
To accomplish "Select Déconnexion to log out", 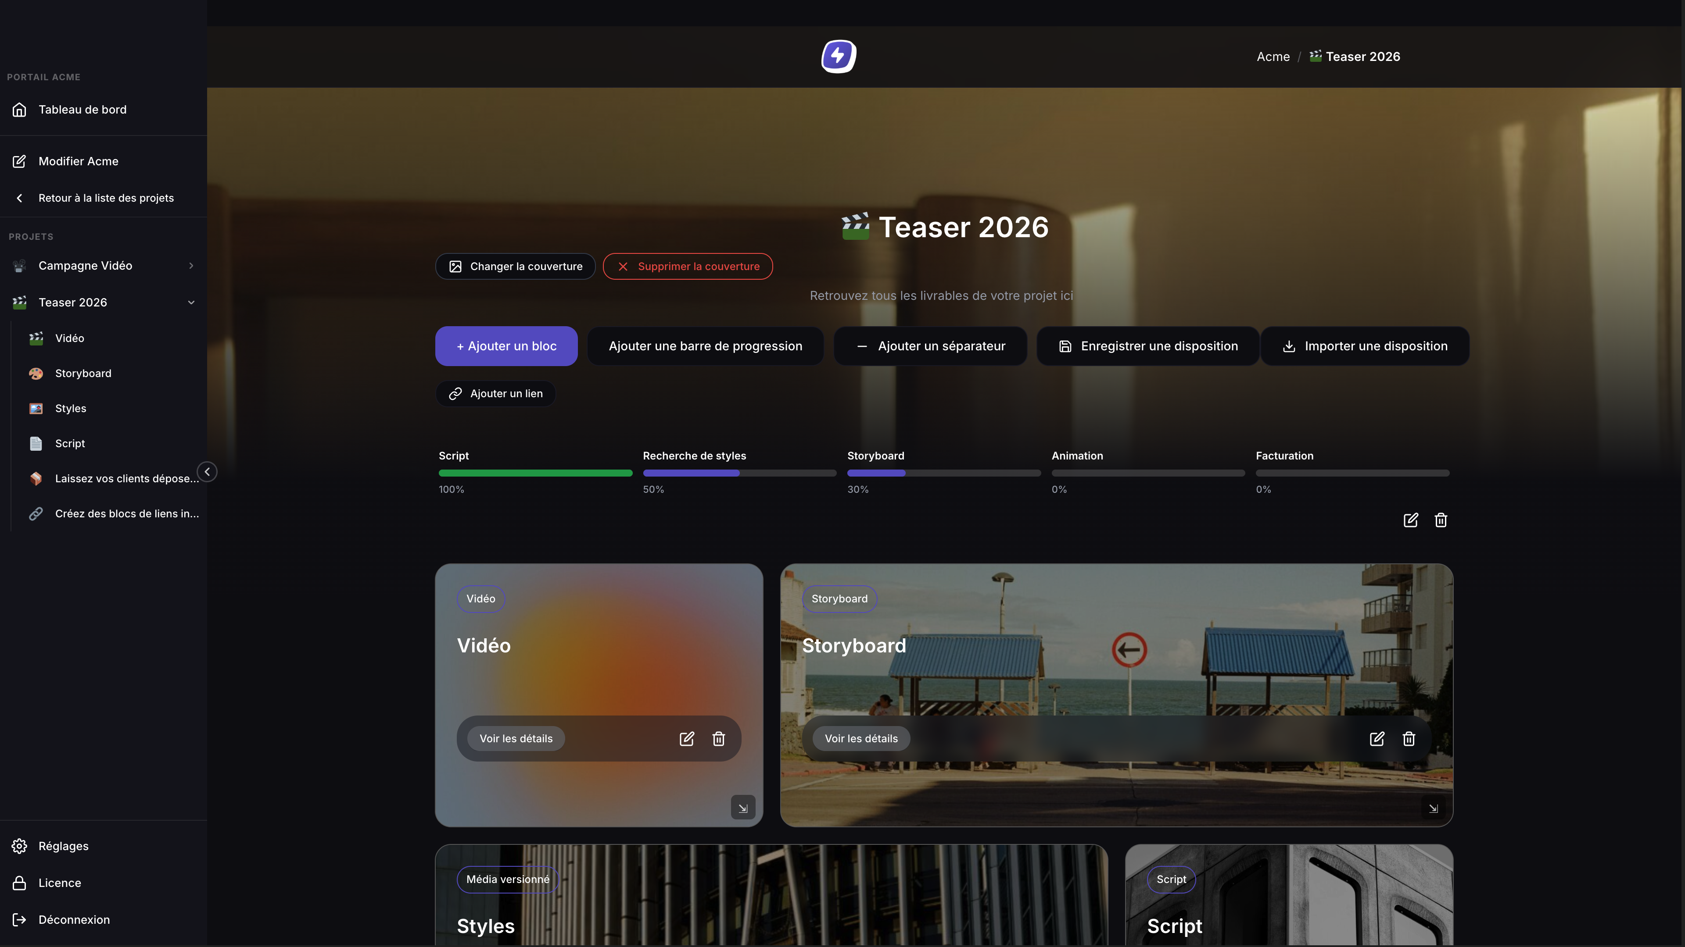I will 104,919.
